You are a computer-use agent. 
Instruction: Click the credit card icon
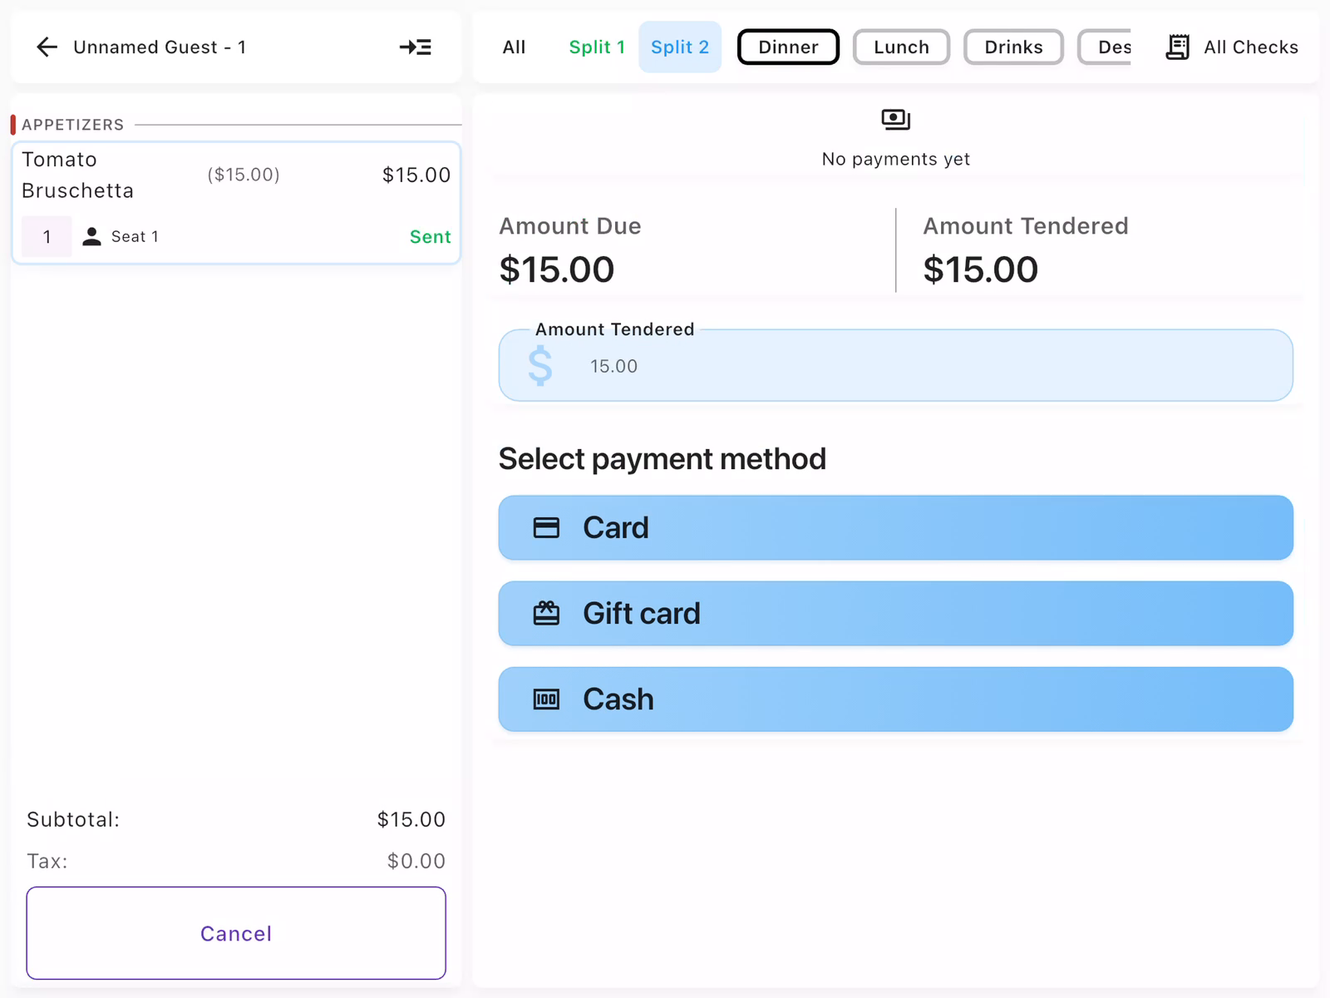(546, 528)
